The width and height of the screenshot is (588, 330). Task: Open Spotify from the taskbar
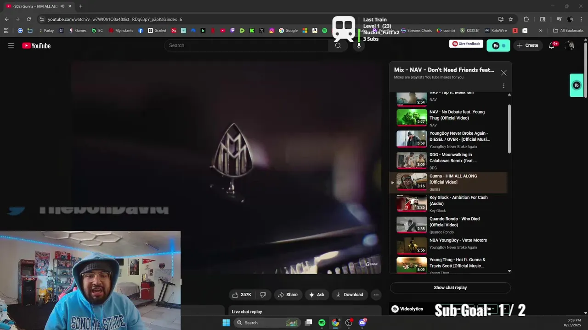tap(322, 323)
